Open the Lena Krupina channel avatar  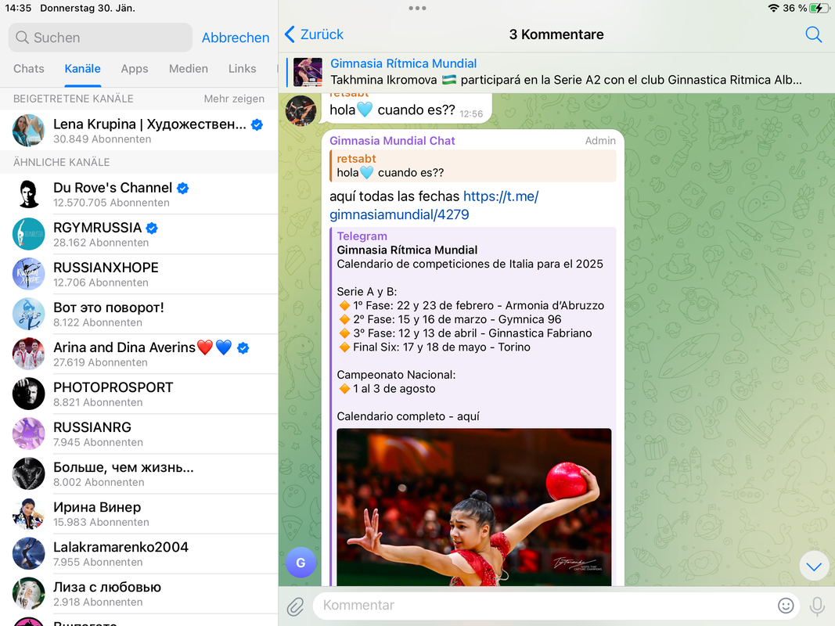[x=29, y=131]
